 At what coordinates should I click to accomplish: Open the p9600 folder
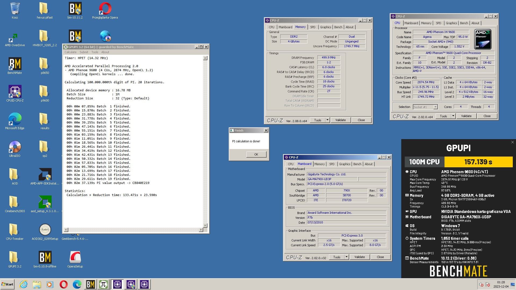click(x=45, y=94)
